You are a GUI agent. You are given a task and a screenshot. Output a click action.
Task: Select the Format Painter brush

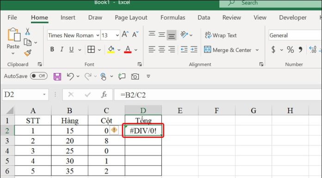28,53
